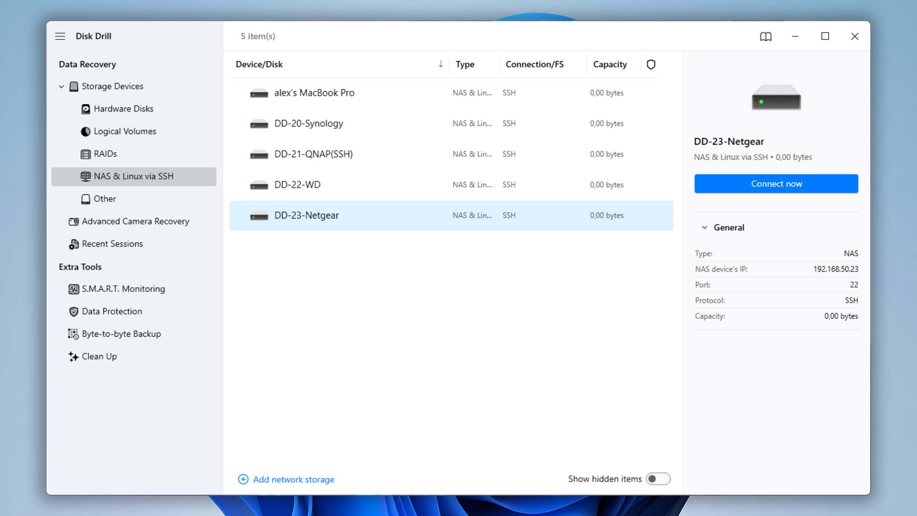This screenshot has width=917, height=516.
Task: Click the Byte-to-byte Backup icon
Action: point(73,334)
